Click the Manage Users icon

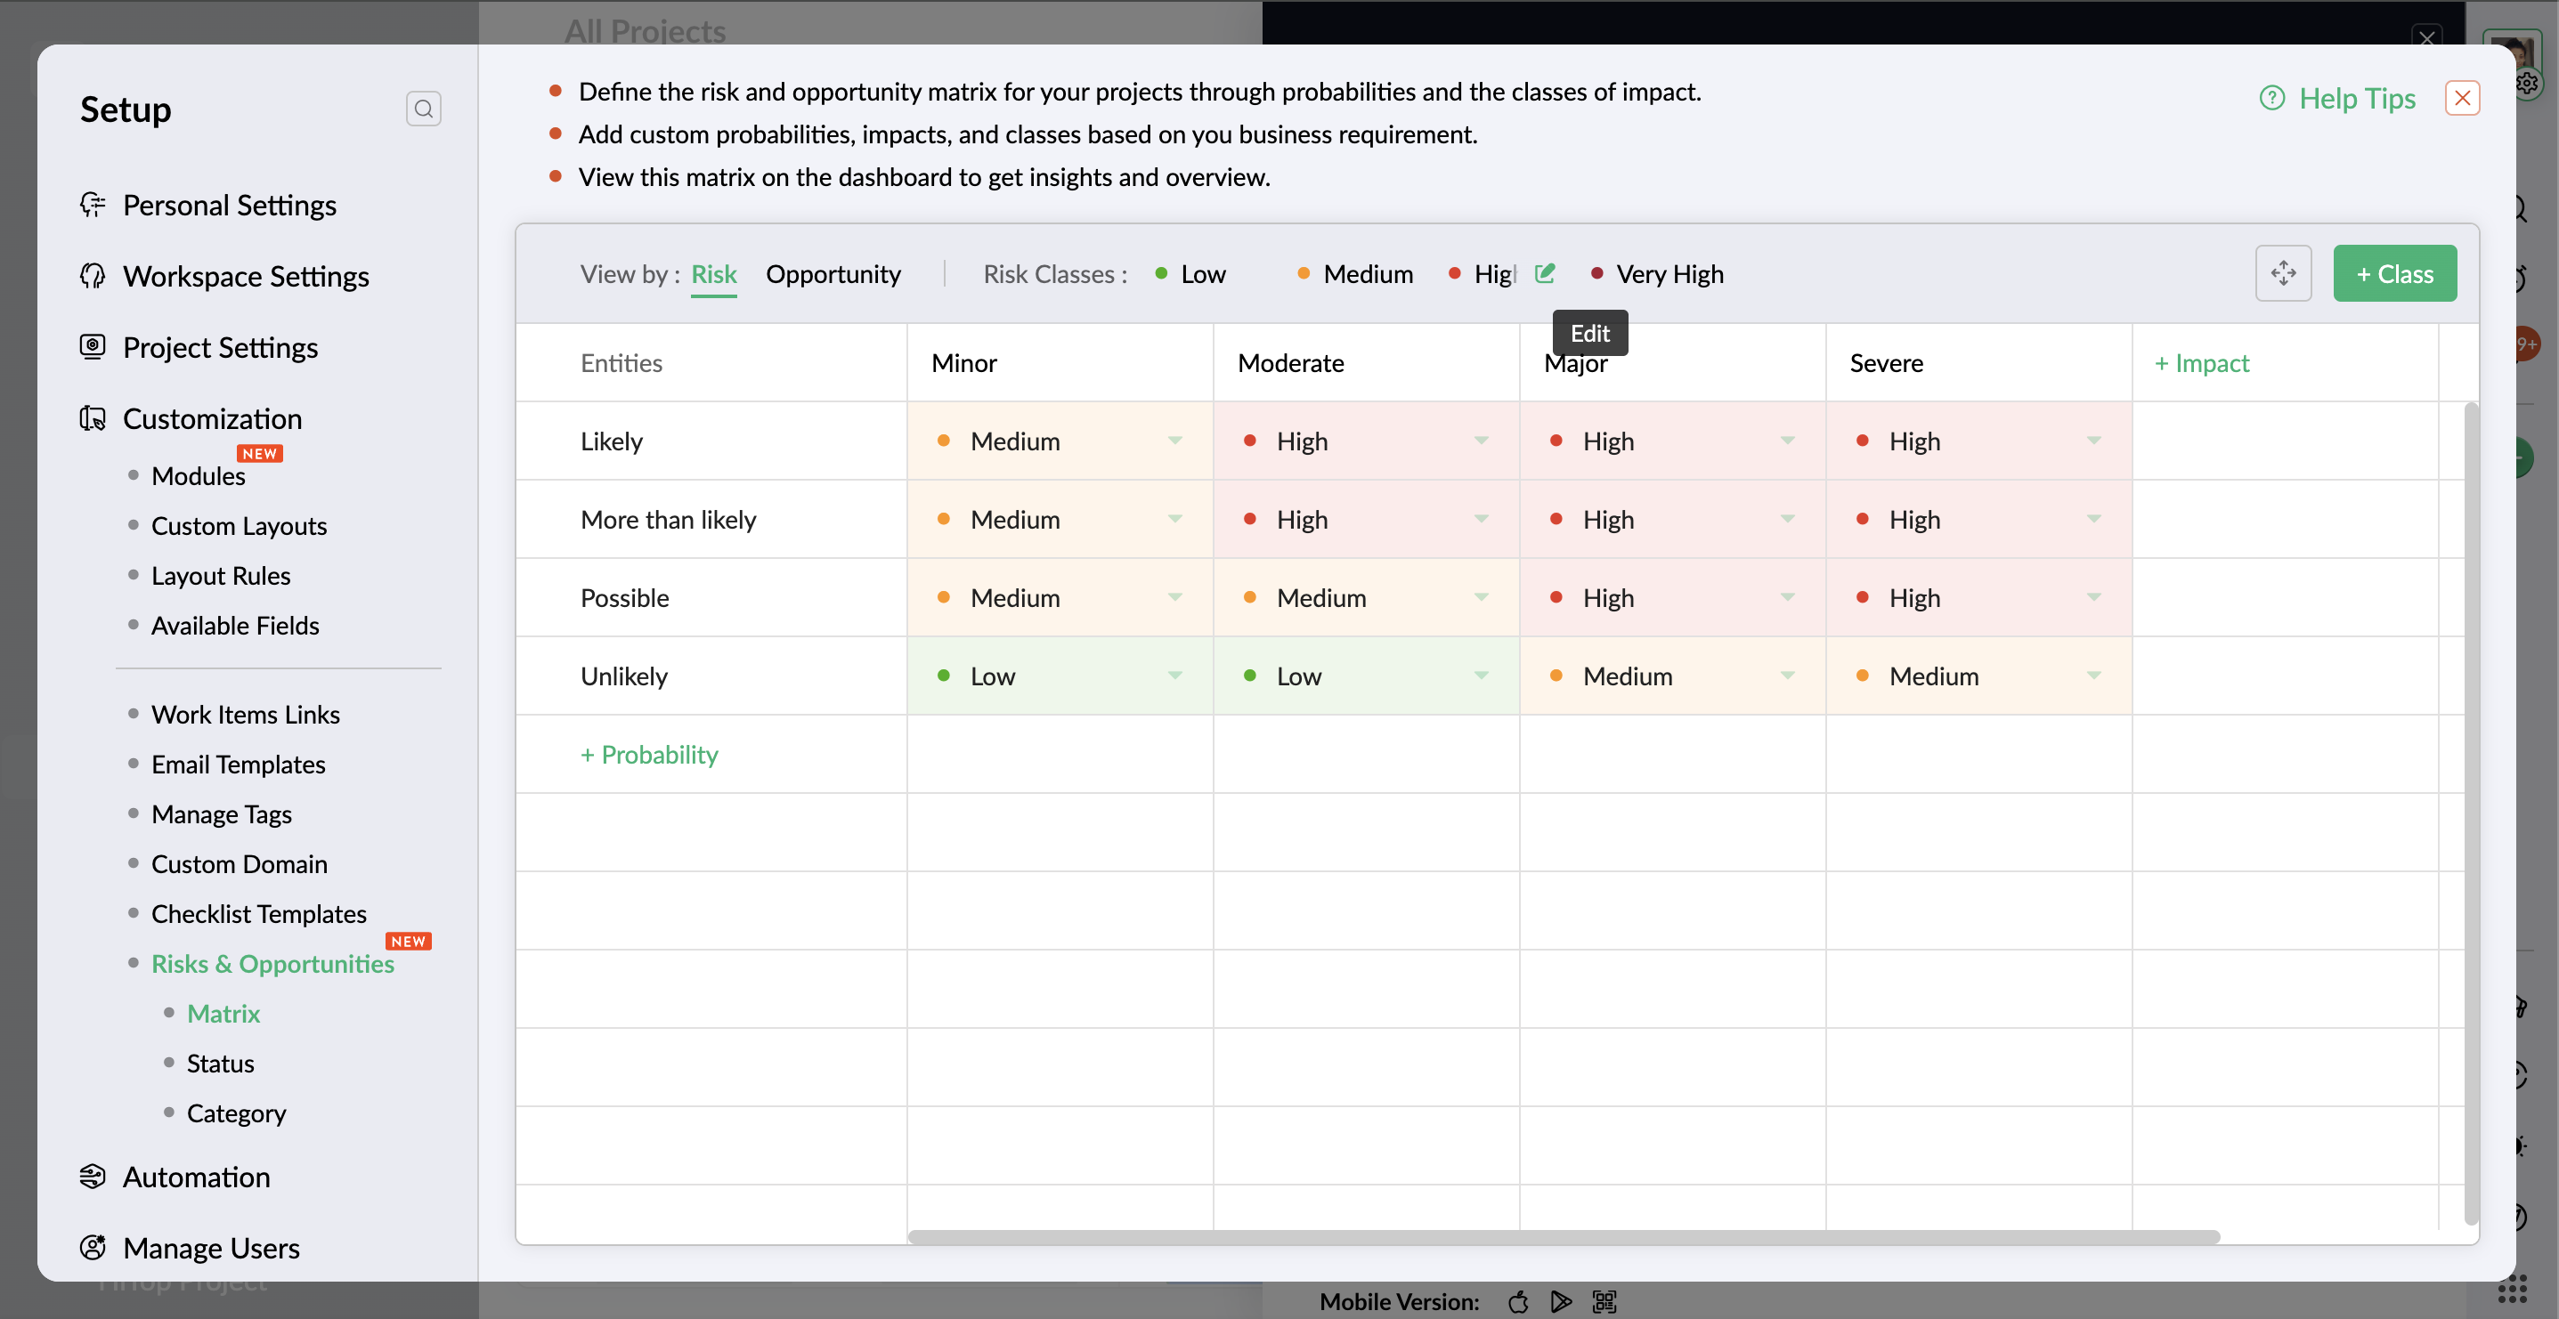point(93,1248)
